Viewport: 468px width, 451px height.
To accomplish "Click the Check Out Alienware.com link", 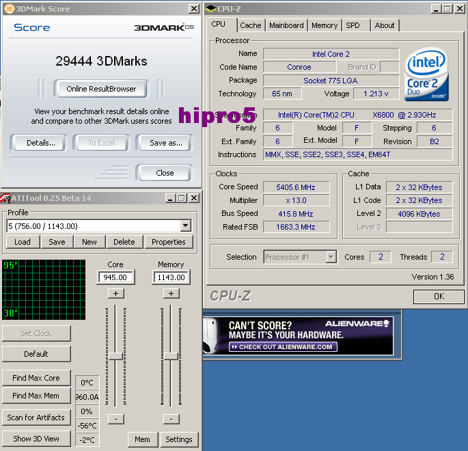I will (x=283, y=347).
